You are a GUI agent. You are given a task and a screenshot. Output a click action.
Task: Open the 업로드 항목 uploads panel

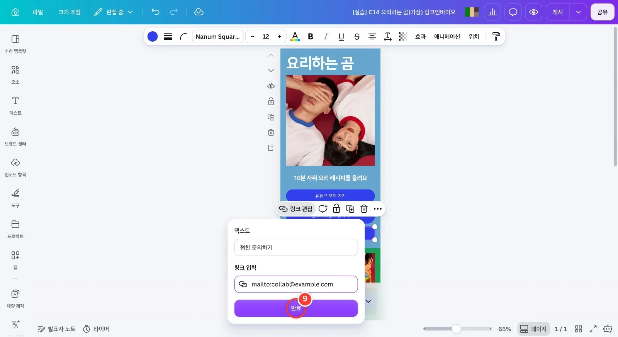(15, 167)
